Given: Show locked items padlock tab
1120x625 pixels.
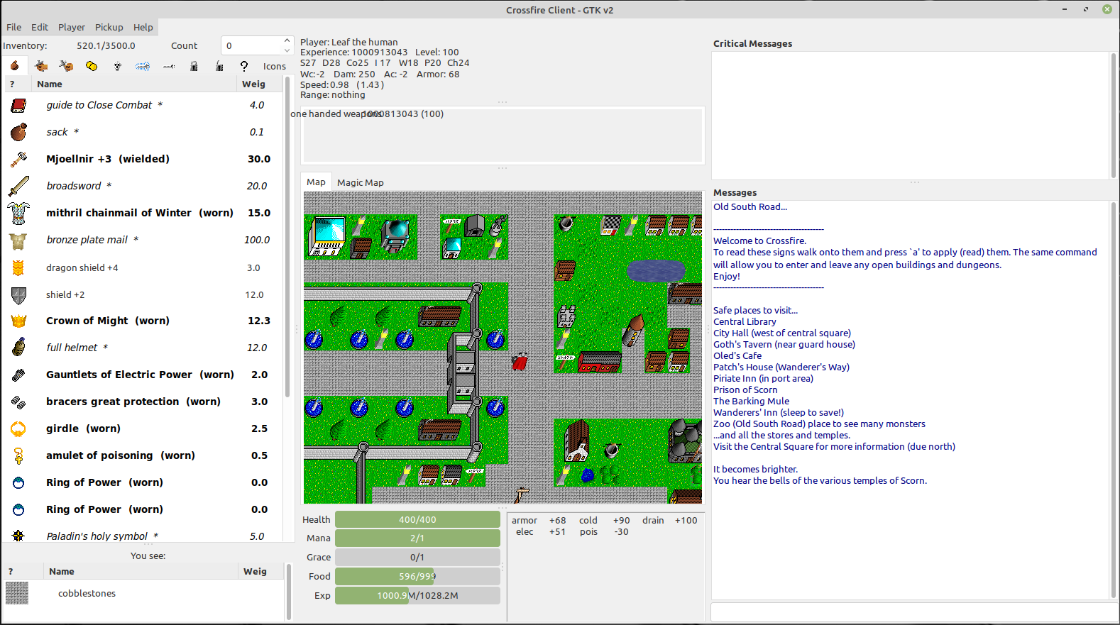Looking at the screenshot, I should (x=194, y=66).
